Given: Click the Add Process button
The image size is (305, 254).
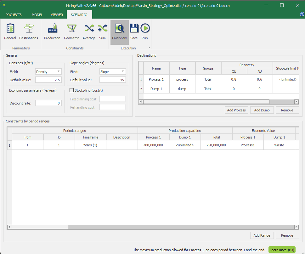Looking at the screenshot, I should click(x=236, y=110).
